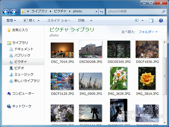Screen dimensions: 169x127
Task: Select コンピューター in navigation pane
Action: coord(23,93)
